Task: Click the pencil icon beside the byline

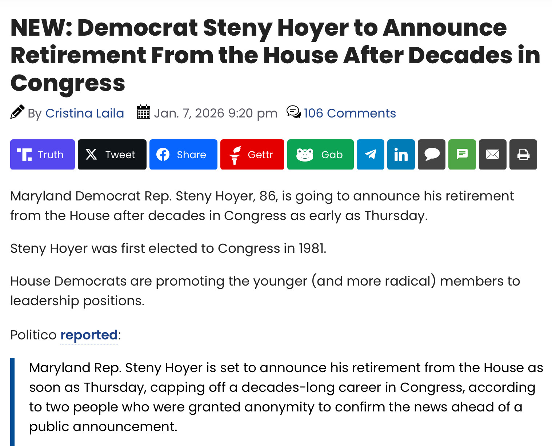Action: coord(17,112)
